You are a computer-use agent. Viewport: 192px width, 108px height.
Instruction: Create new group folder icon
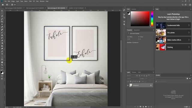[146, 107]
